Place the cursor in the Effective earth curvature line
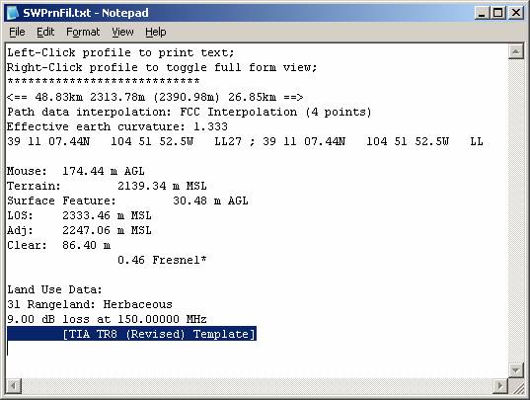The height and width of the screenshot is (400, 530). (116, 126)
